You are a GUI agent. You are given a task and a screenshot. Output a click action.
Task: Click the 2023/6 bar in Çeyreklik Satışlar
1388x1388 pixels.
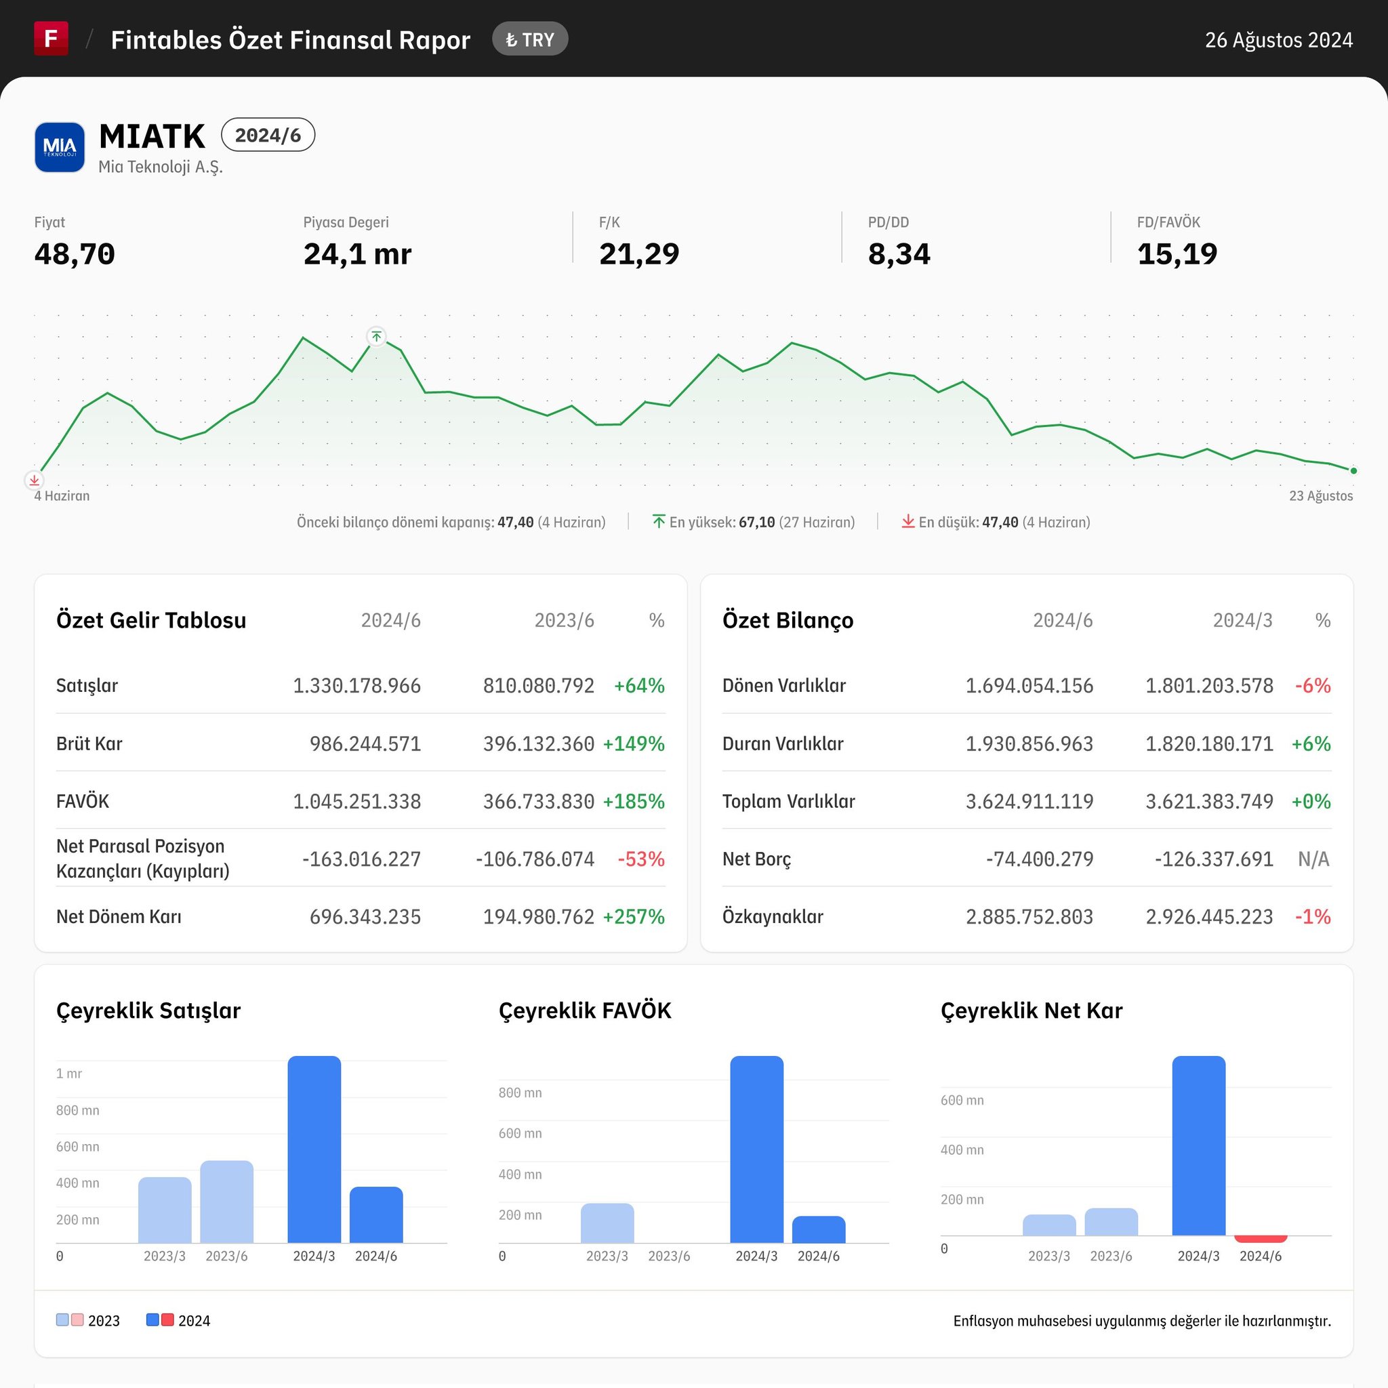(226, 1201)
